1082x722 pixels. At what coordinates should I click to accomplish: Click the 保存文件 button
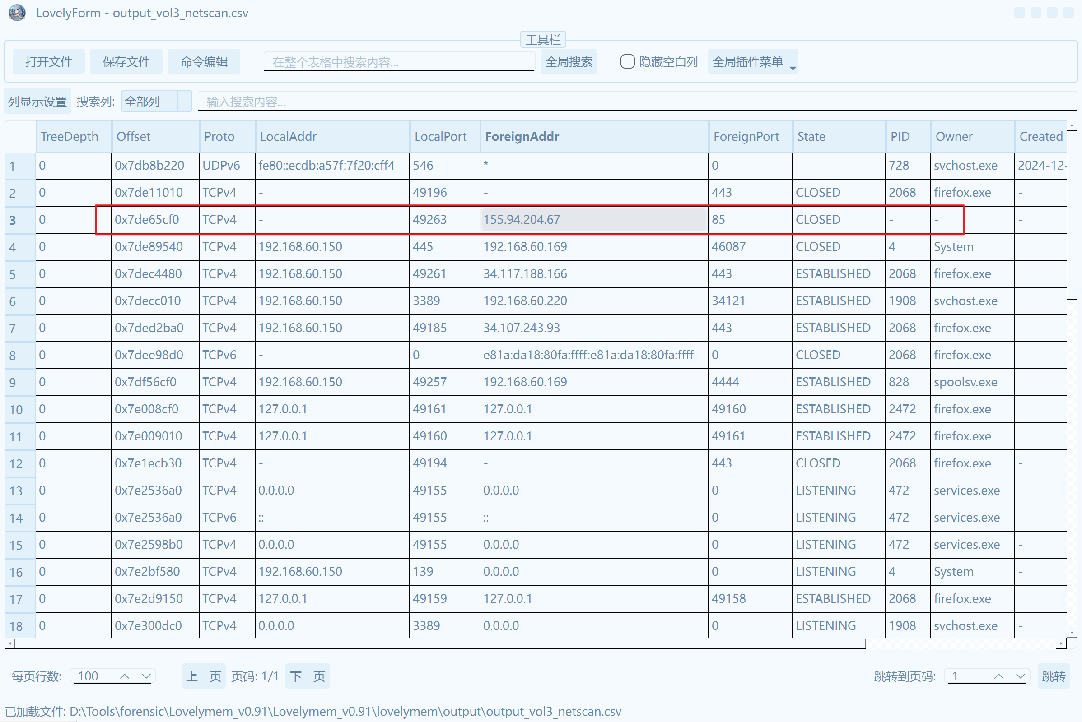coord(126,62)
